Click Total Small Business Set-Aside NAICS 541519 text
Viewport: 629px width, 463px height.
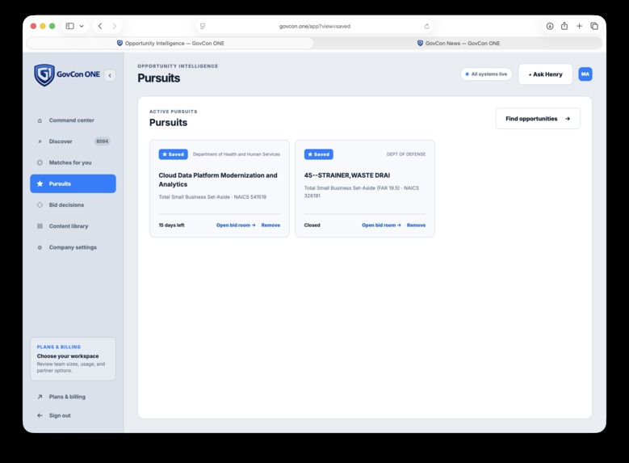212,197
